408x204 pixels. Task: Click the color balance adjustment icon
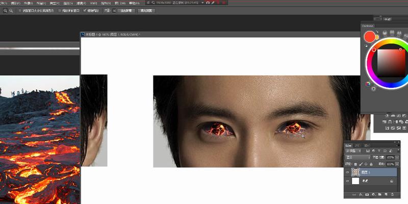click(x=390, y=122)
